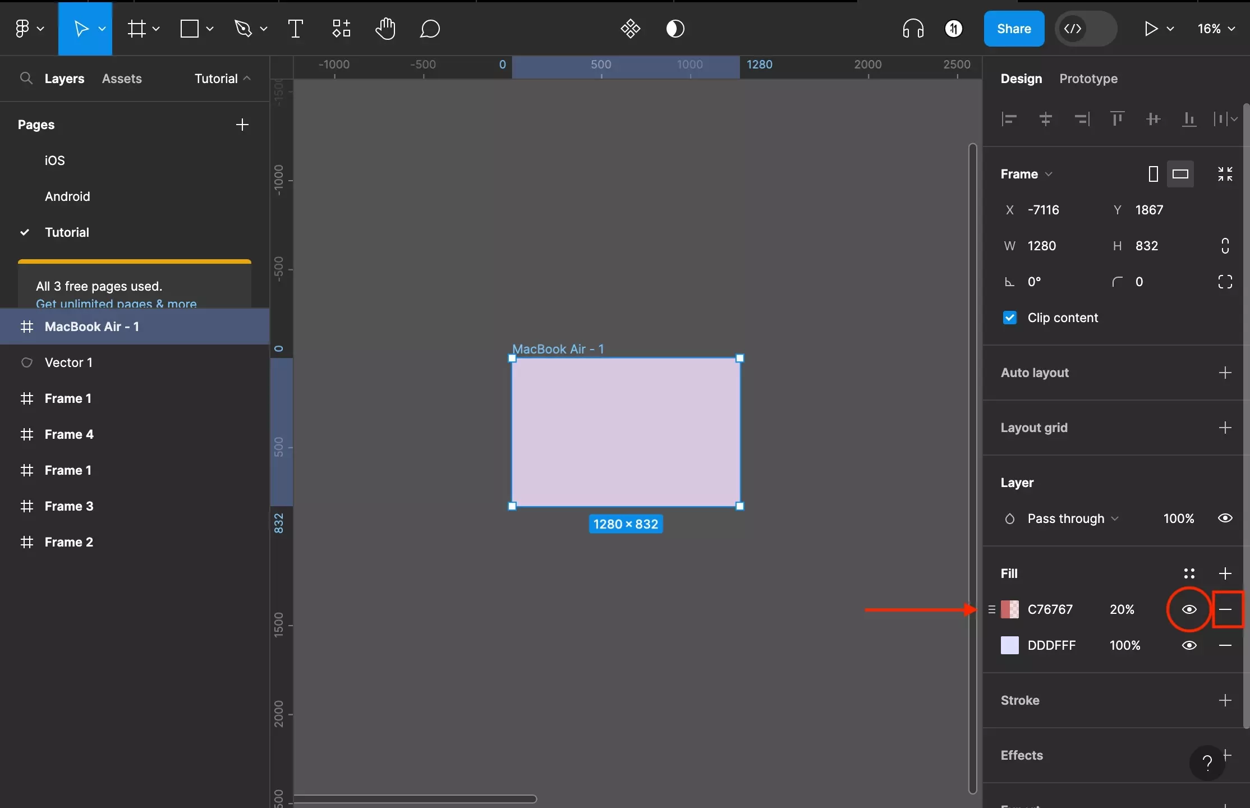The image size is (1250, 808).
Task: Click C76767 color swatch to edit
Action: (x=1009, y=609)
